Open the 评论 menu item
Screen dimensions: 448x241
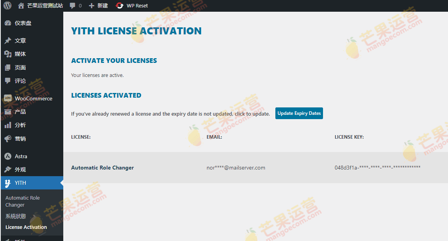[20, 81]
